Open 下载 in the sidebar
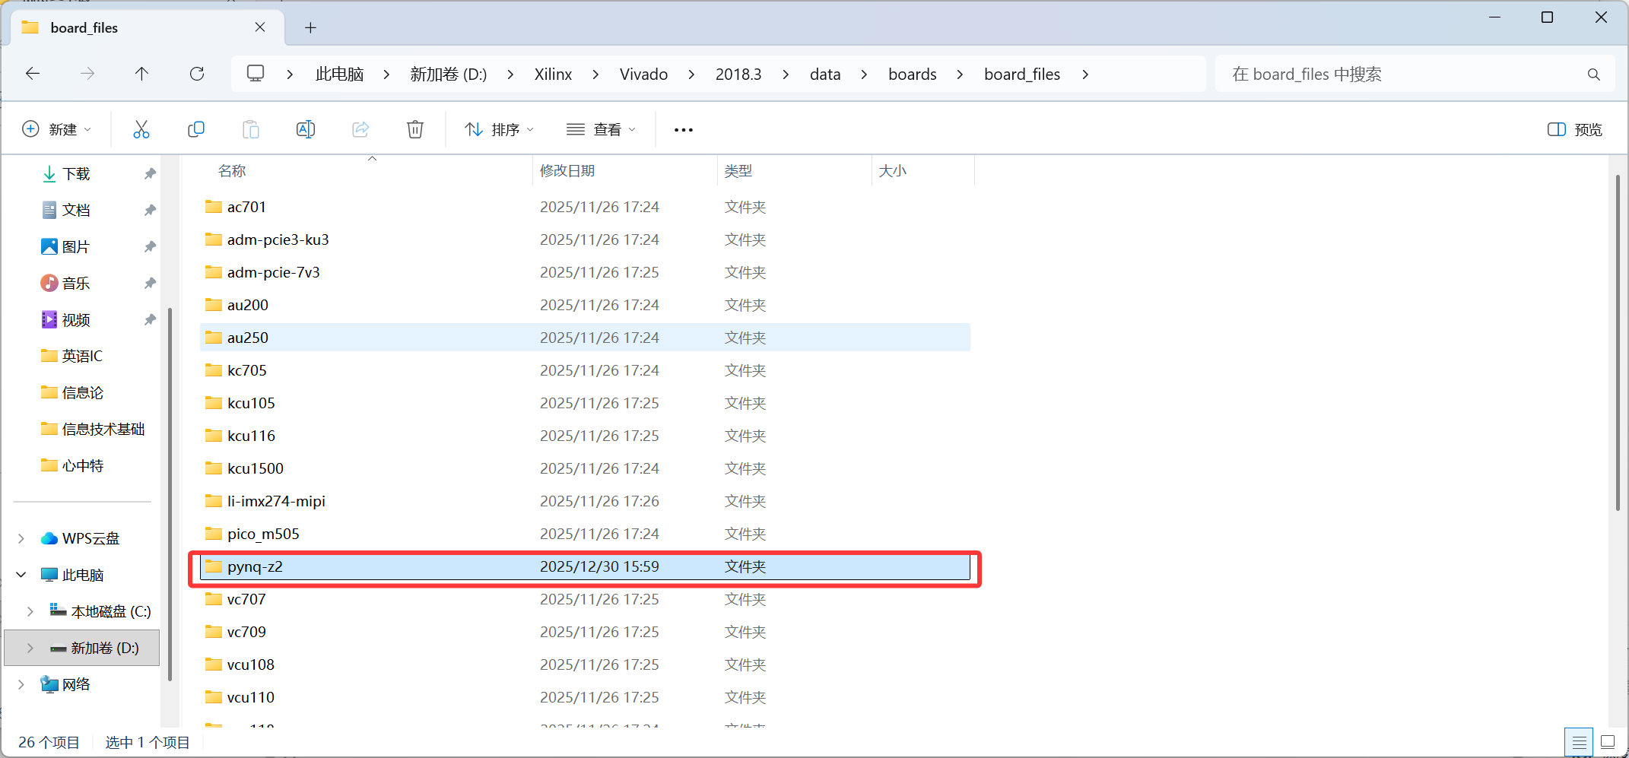 tap(76, 174)
